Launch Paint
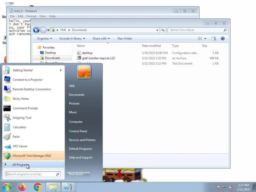256x192 pixels. 33,137
